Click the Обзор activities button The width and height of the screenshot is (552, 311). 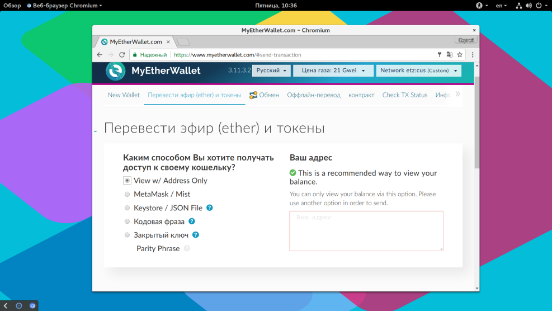coord(12,5)
